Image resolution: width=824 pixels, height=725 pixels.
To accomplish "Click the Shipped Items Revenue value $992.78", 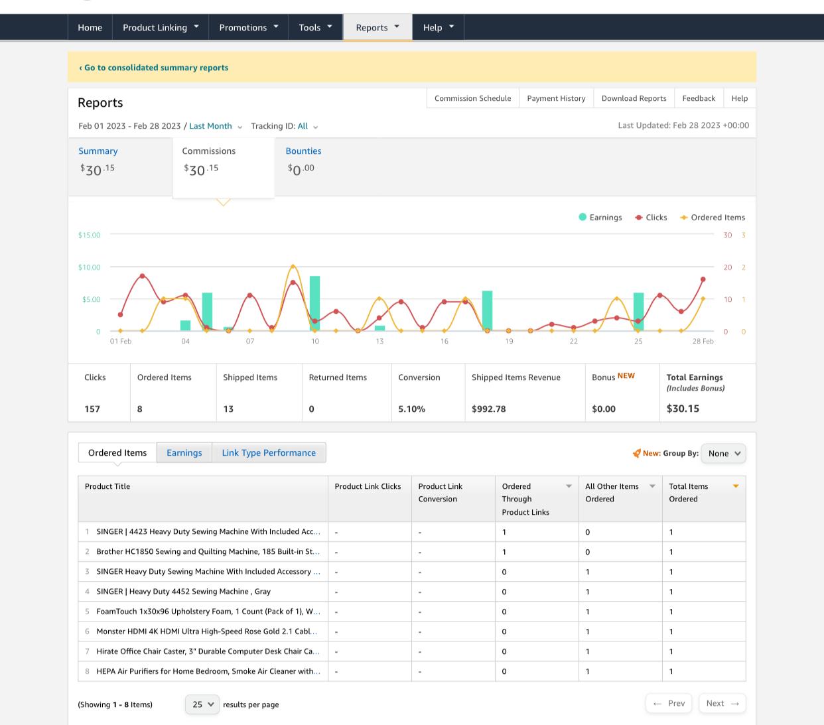I will (x=489, y=409).
